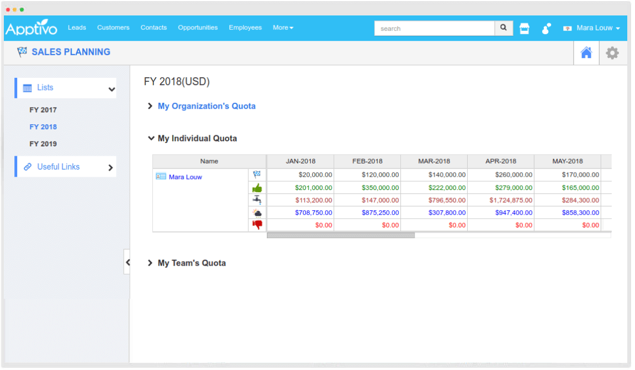Open the Mara Louw account dropdown
The image size is (635, 370).
tap(592, 28)
